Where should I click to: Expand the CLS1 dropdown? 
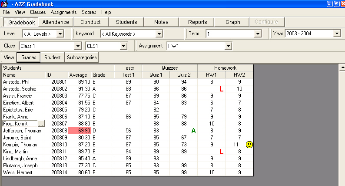point(124,46)
